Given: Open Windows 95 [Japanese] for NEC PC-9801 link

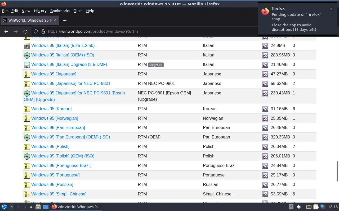Looking at the screenshot, I should pyautogui.click(x=71, y=83).
